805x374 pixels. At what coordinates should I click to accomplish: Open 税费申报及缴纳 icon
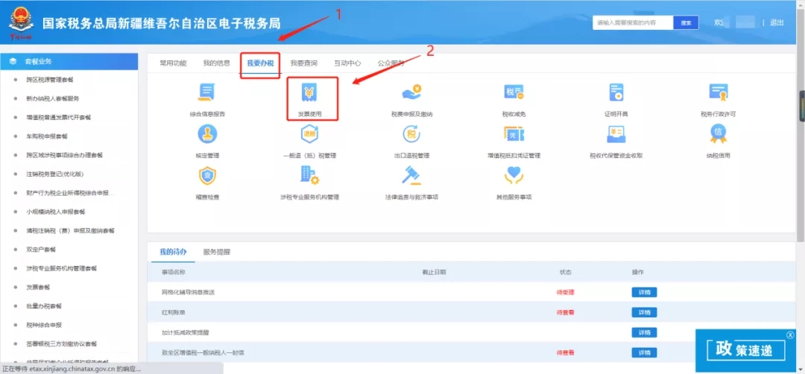click(x=411, y=94)
